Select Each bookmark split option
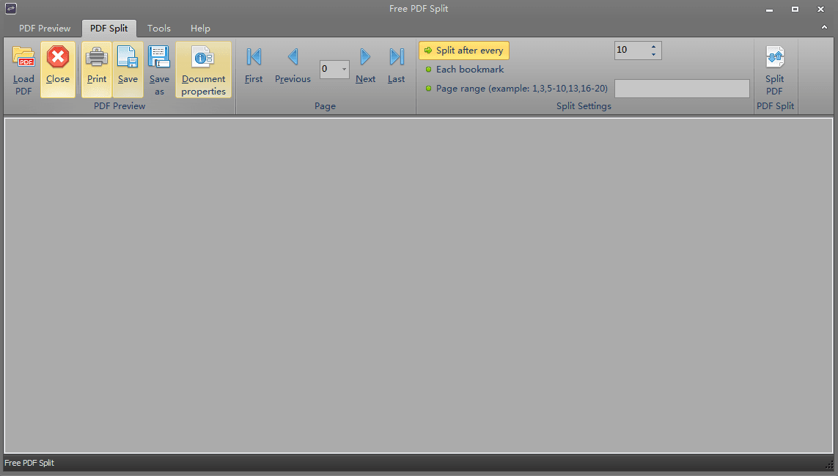This screenshot has height=476, width=838. 464,70
